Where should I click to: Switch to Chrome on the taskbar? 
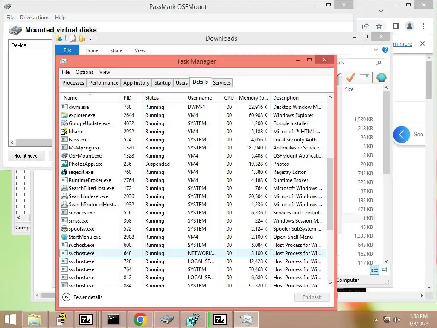[x=140, y=319]
